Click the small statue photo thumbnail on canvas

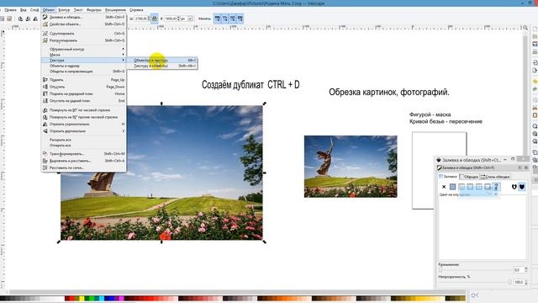click(x=351, y=167)
